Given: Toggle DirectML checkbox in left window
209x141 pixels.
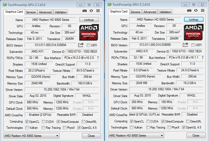Looking at the screenshot, I should [83, 122].
